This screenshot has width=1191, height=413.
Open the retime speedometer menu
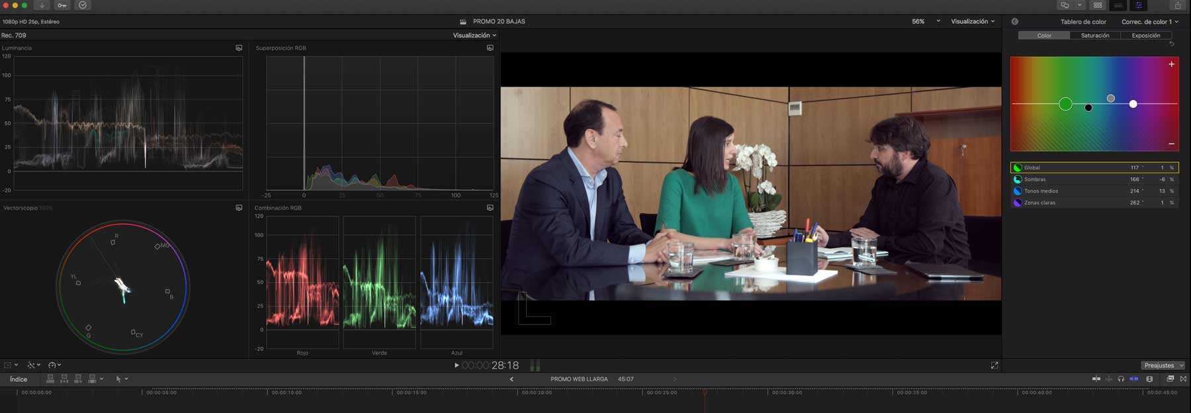coord(54,365)
